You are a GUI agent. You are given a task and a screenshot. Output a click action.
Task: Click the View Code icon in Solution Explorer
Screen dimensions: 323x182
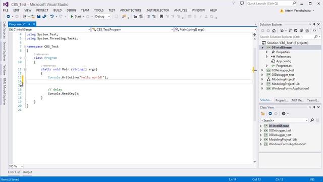point(314,30)
